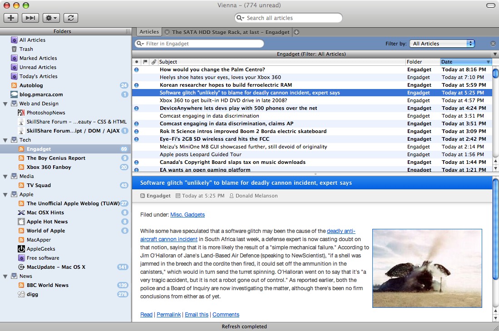Image resolution: width=499 pixels, height=331 pixels.
Task: Click the blog.pmarca.com feed icon
Action: (14, 94)
